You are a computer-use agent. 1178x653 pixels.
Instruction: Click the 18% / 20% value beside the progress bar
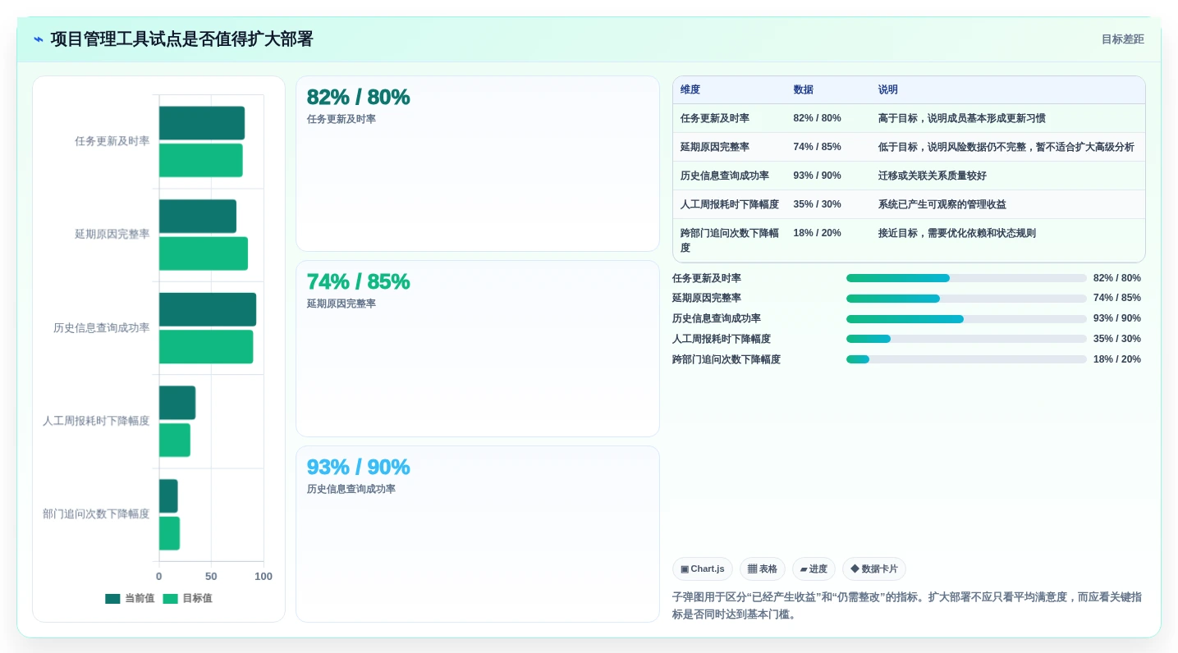[x=1117, y=359]
